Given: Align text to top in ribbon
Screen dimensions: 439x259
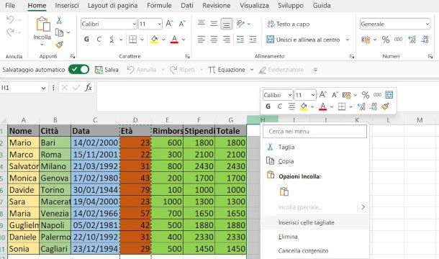Looking at the screenshot, I should (202, 23).
